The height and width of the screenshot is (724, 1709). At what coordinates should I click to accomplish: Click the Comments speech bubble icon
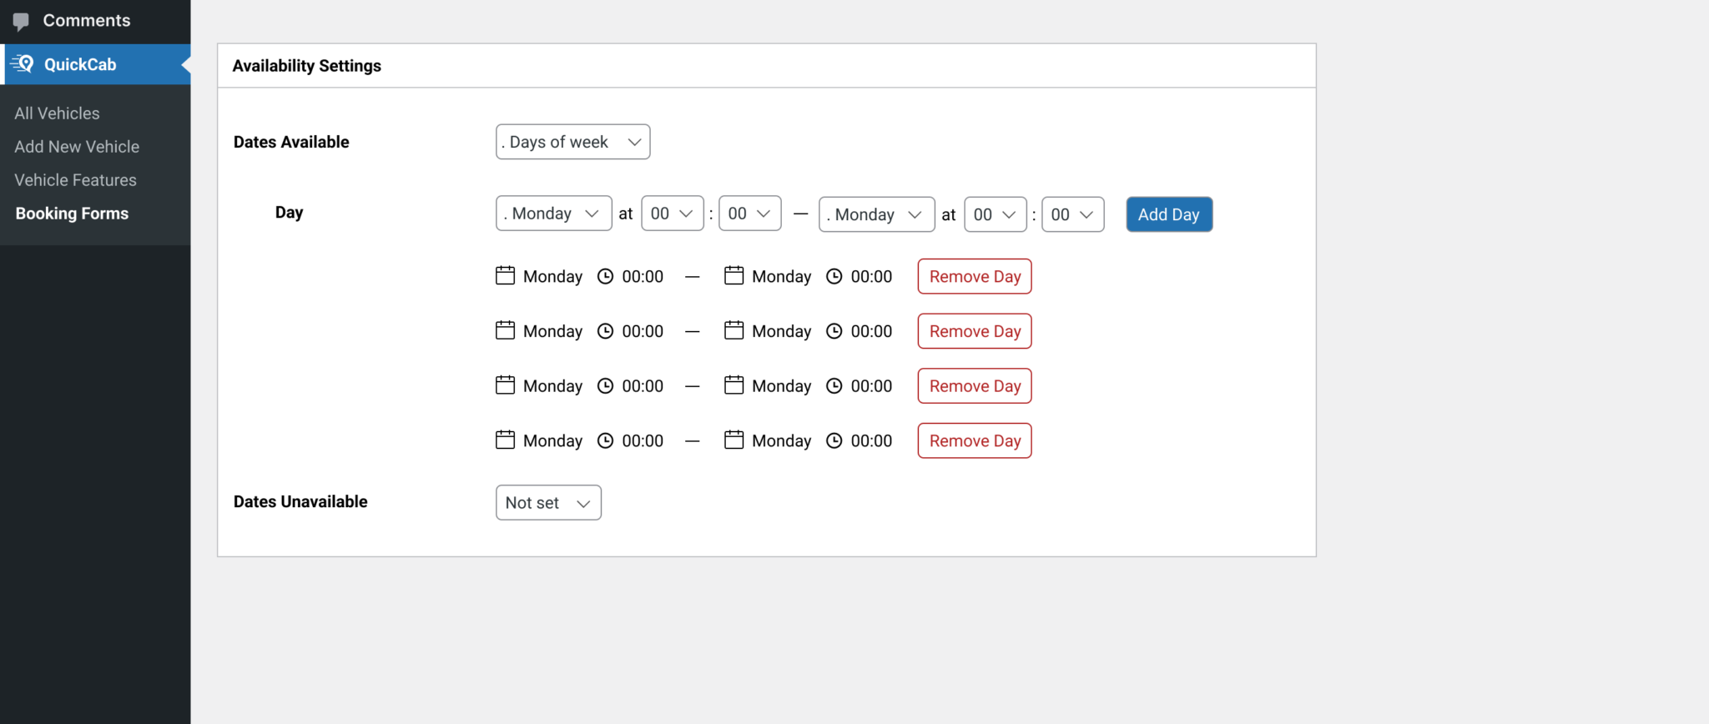click(x=21, y=21)
